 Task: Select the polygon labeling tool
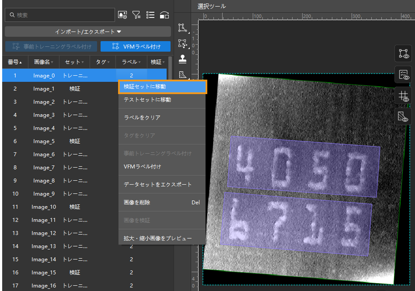click(x=183, y=28)
